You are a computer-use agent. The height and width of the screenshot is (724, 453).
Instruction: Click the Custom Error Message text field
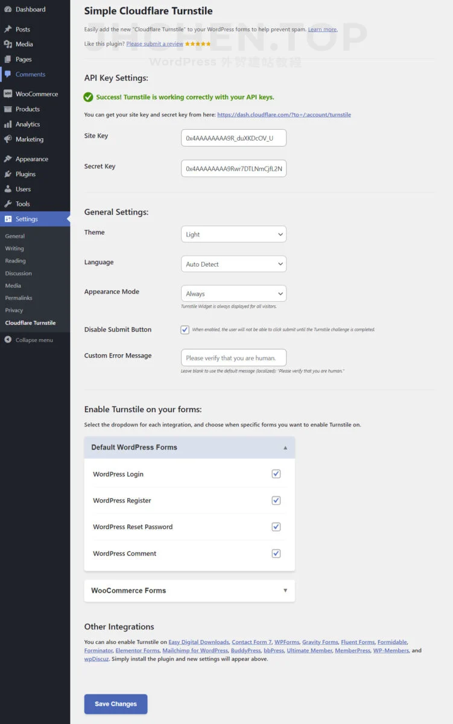pos(233,358)
